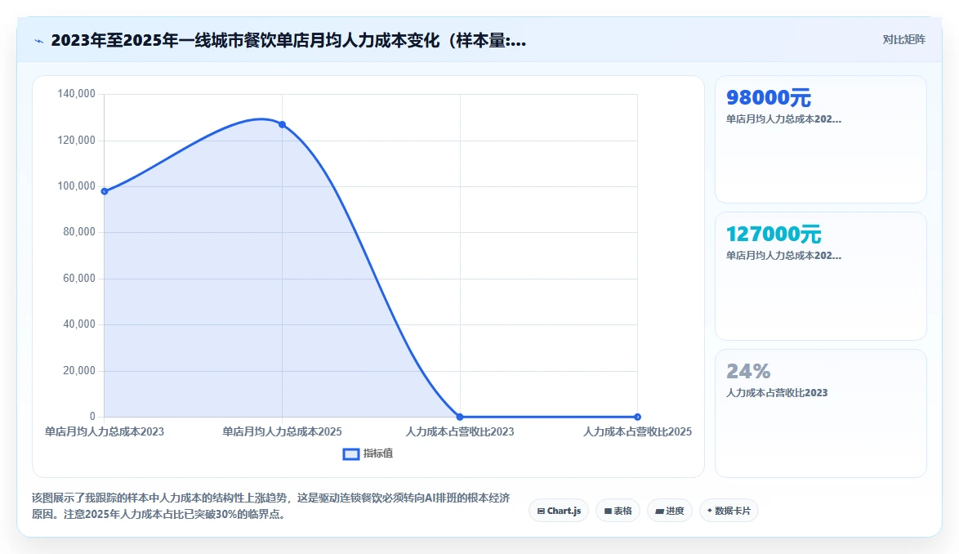The image size is (959, 554).
Task: Click the 人力成本占营收比2023 card caption
Action: pos(777,392)
